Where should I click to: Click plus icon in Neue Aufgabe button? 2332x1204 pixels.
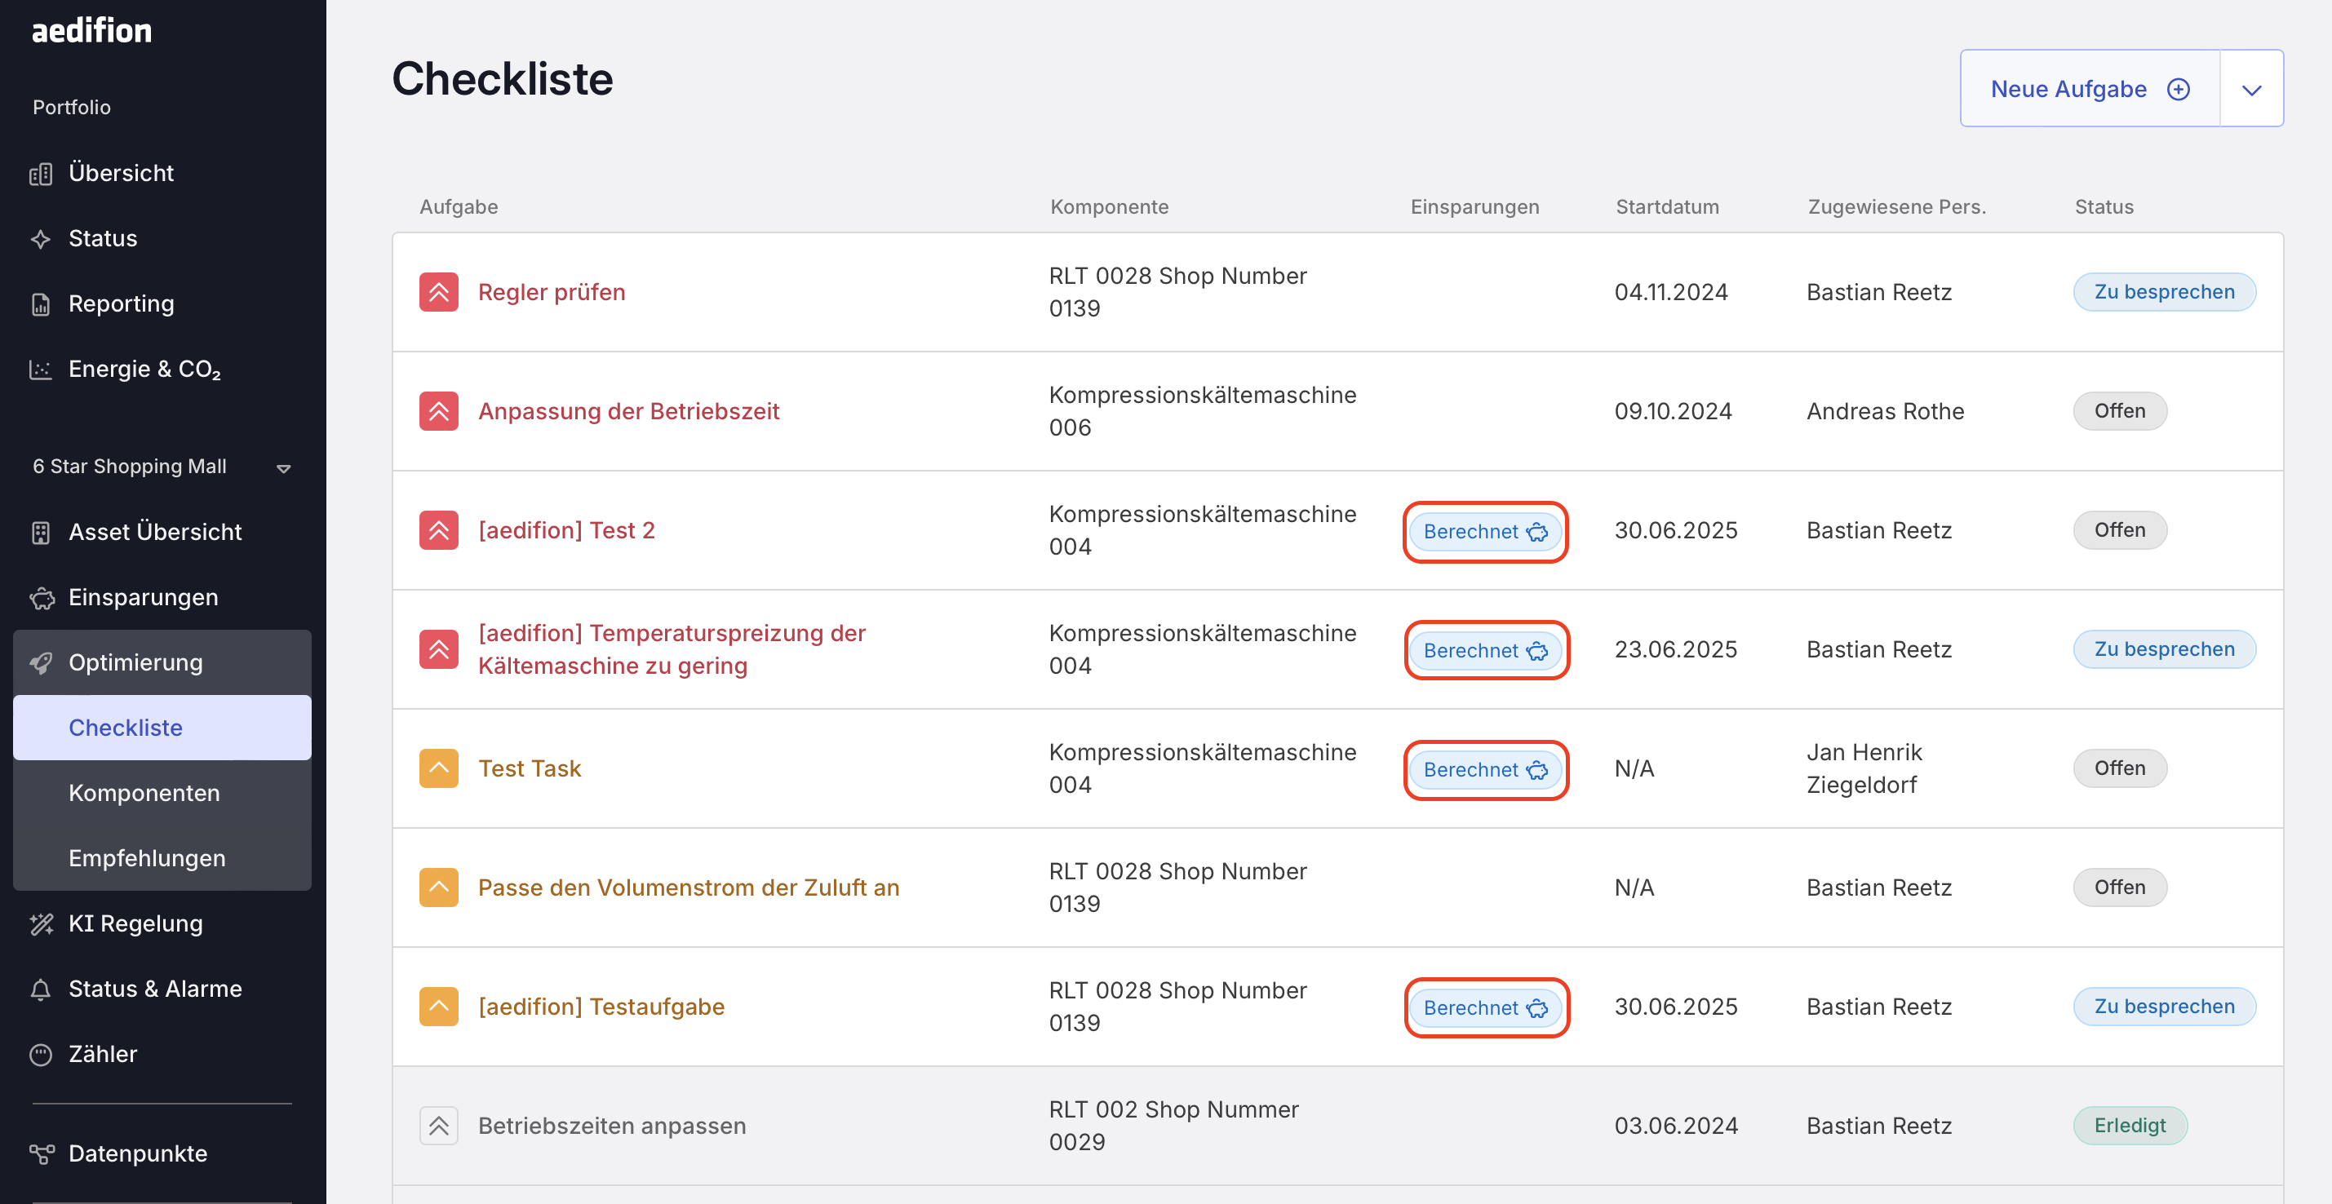click(x=2178, y=89)
